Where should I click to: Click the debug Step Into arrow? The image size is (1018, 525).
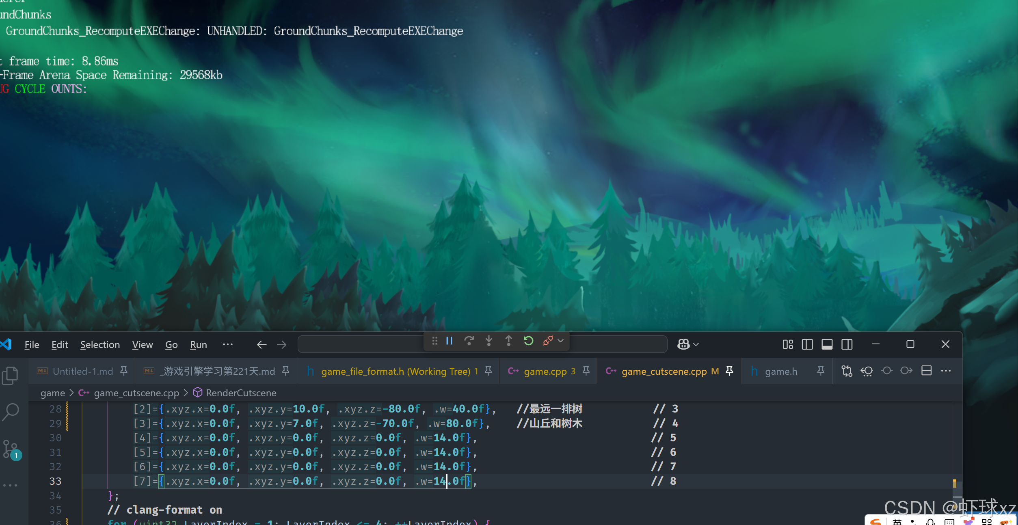point(489,341)
